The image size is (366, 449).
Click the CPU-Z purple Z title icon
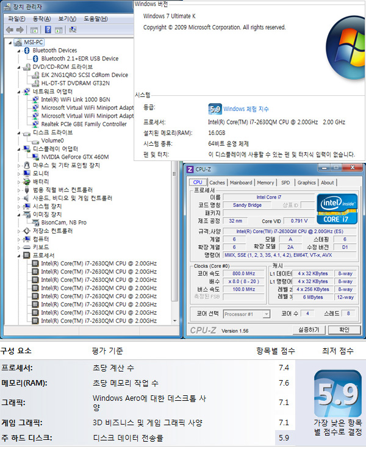tap(190, 169)
